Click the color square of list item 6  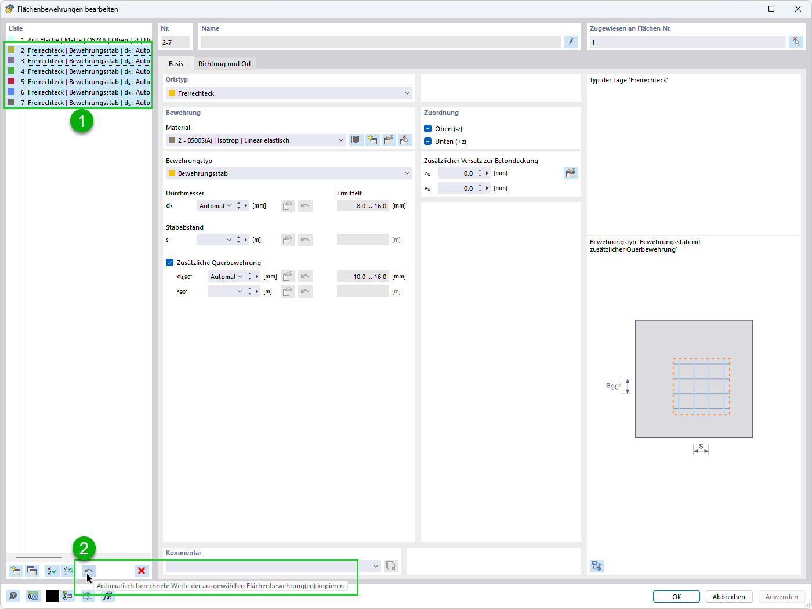coord(11,92)
